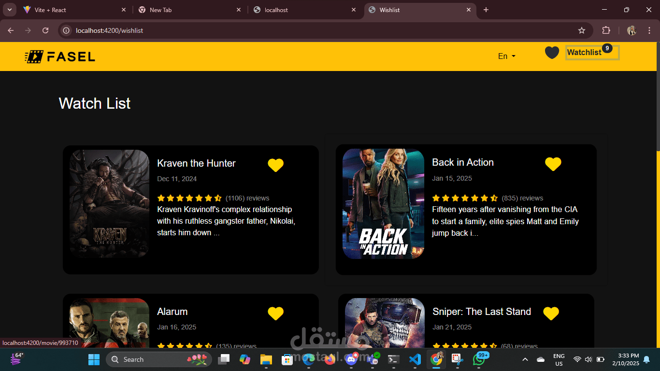The height and width of the screenshot is (371, 660).
Task: Open Visual Studio Code from the taskbar
Action: (415, 359)
